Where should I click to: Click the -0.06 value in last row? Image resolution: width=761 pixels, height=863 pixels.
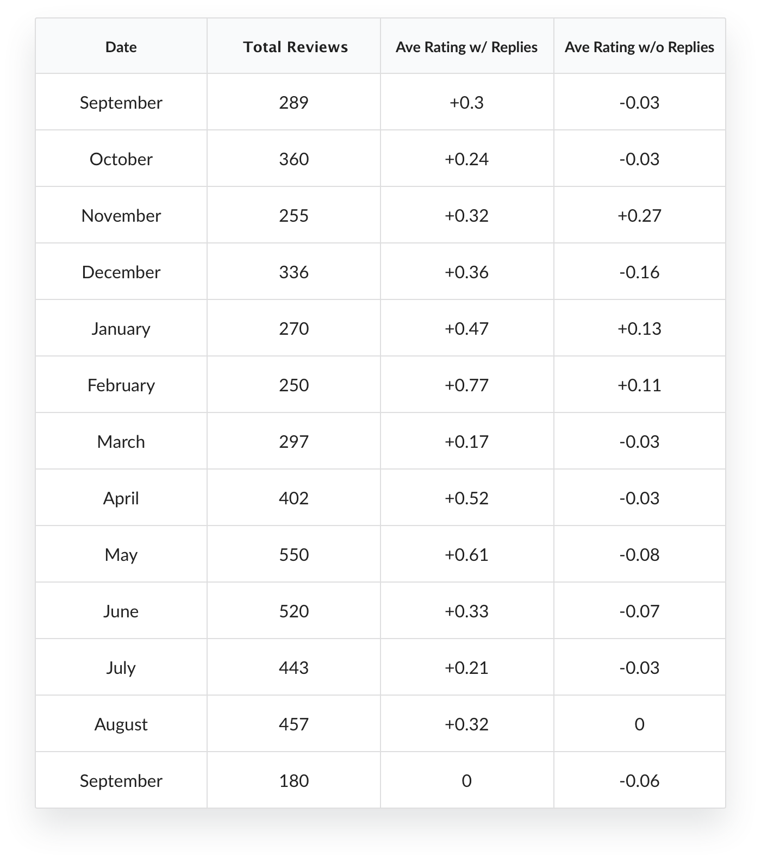(x=639, y=781)
